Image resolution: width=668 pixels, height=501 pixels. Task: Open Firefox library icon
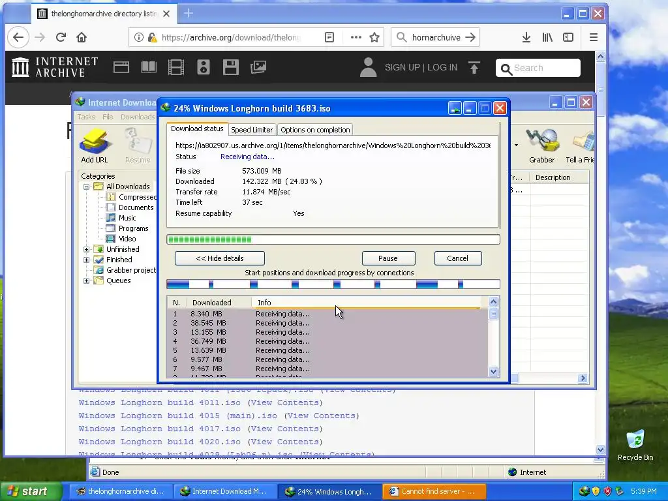[x=547, y=37]
